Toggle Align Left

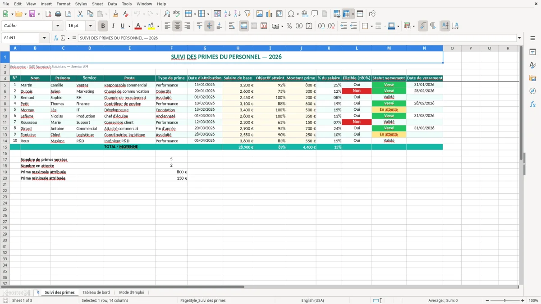click(x=167, y=26)
